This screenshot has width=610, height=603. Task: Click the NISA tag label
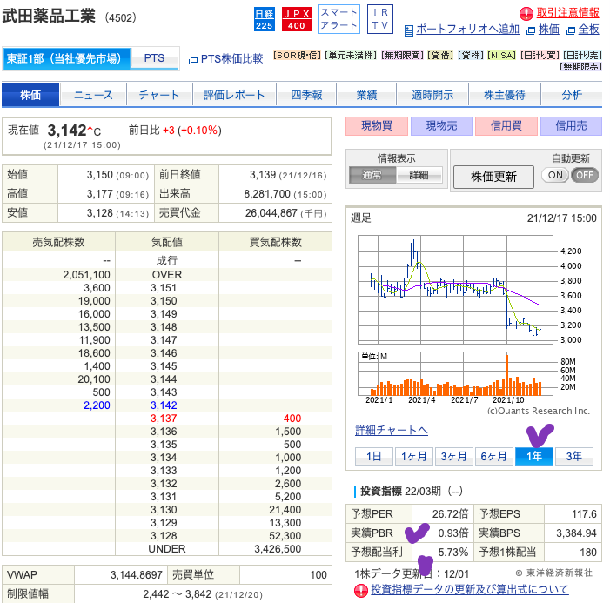click(501, 55)
